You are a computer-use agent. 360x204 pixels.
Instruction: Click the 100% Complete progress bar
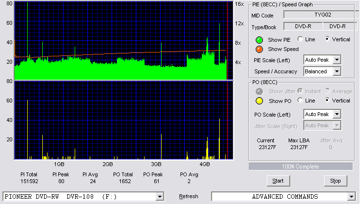pyautogui.click(x=301, y=167)
